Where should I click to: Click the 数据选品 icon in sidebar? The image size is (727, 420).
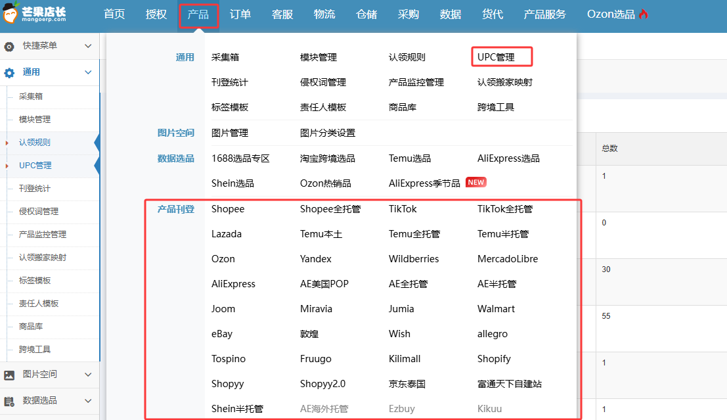[9, 401]
